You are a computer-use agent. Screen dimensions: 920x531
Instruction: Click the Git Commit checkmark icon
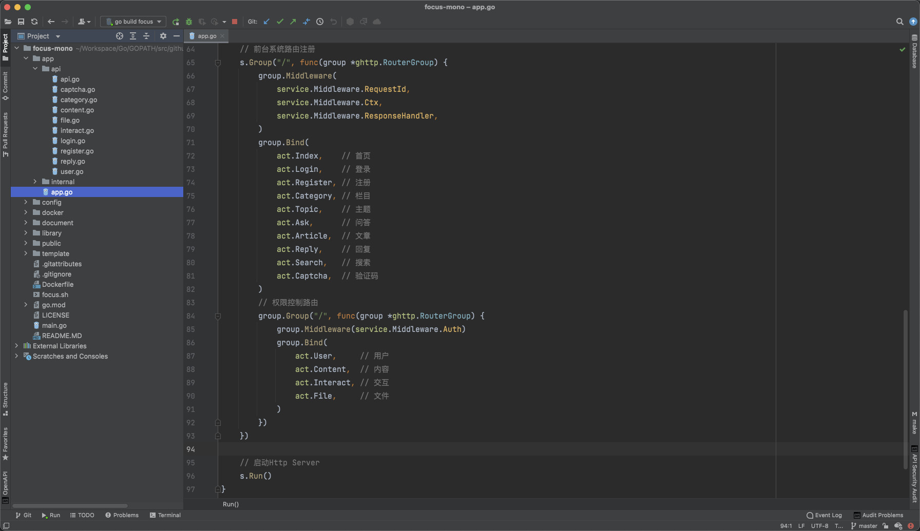(x=280, y=22)
